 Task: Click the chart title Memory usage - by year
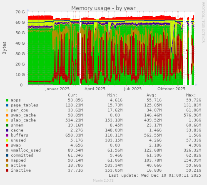103,8
